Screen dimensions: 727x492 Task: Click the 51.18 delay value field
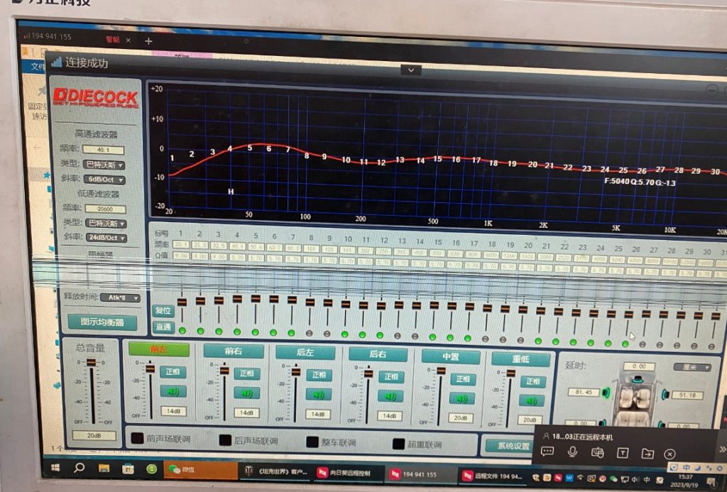[688, 395]
